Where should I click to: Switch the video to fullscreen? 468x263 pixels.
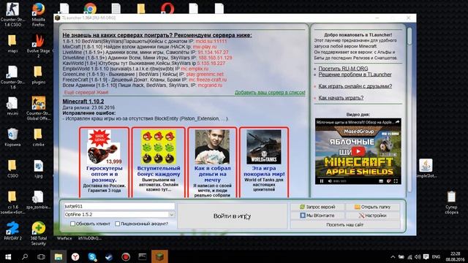click(396, 181)
